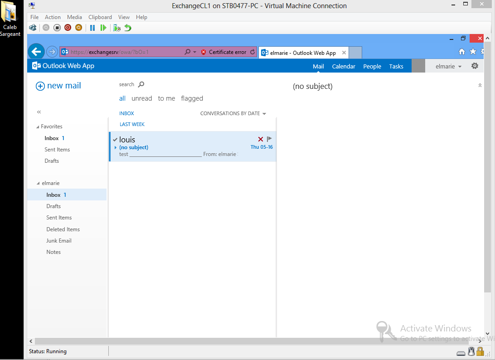Toggle the checkmark on louis message
The width and height of the screenshot is (495, 360).
115,140
